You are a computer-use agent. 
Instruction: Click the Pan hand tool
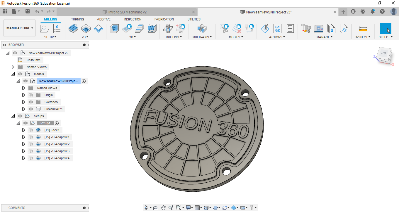163,208
